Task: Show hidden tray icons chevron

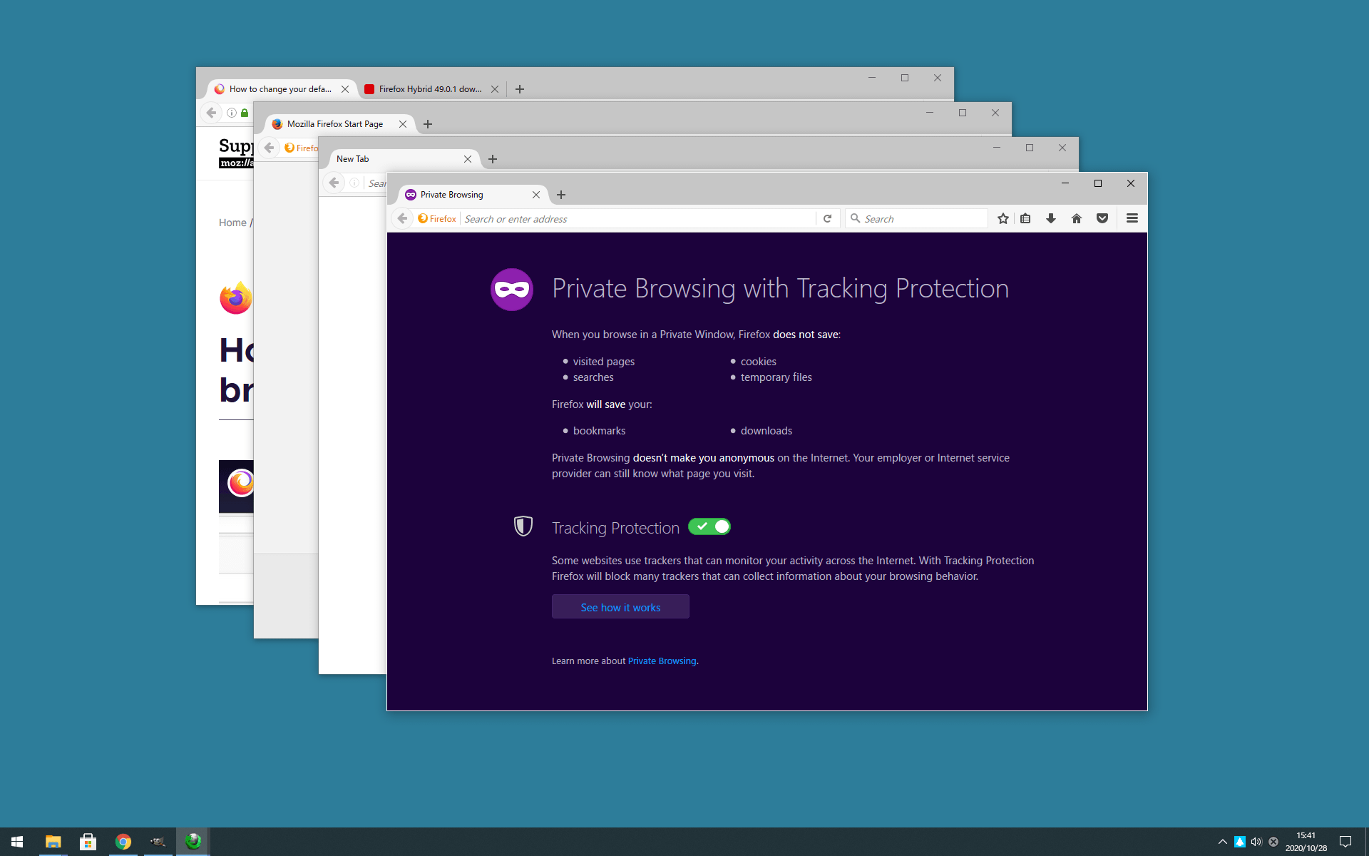Action: tap(1222, 842)
